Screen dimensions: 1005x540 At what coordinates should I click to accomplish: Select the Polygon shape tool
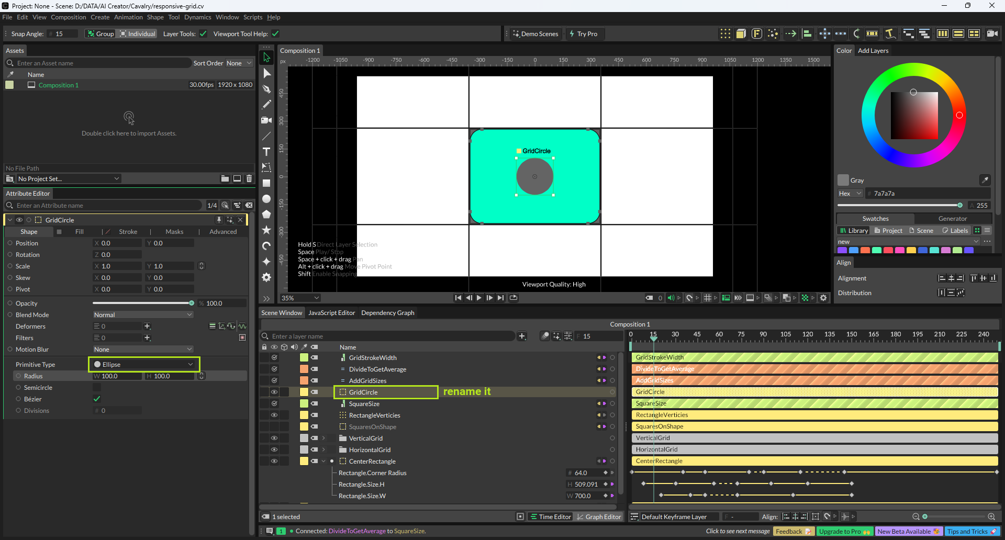click(266, 215)
